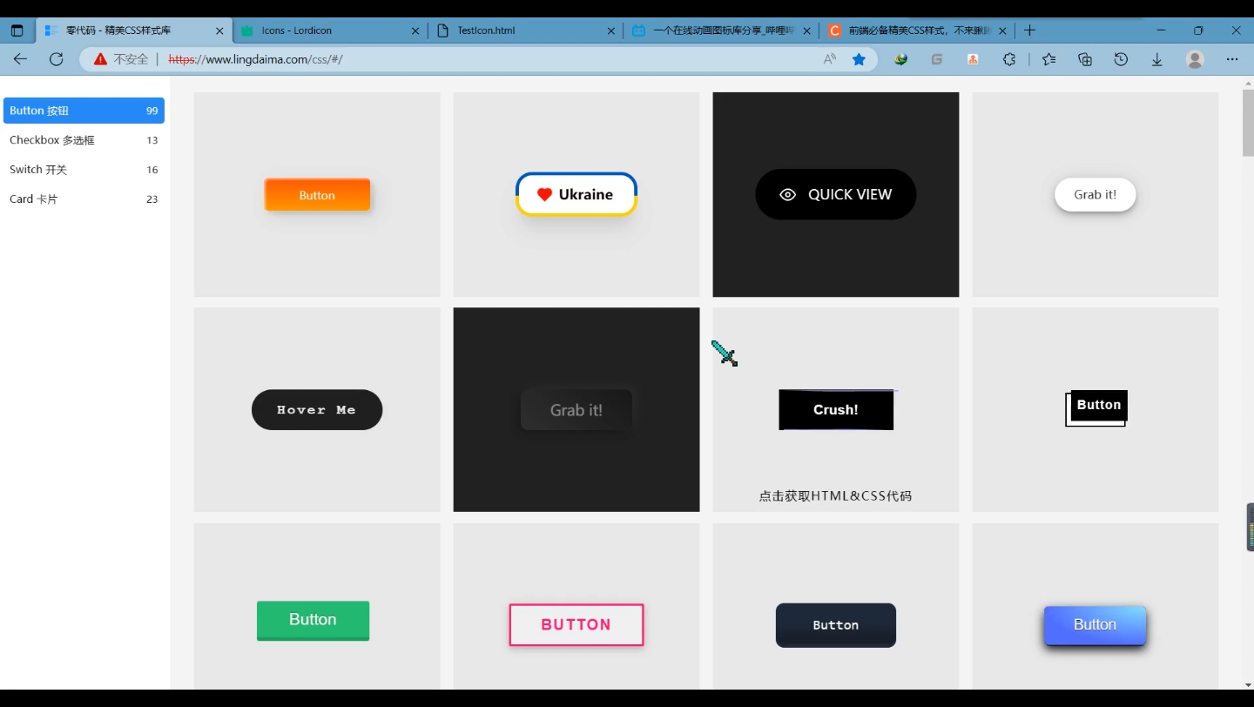Open the read aloud icon
The height and width of the screenshot is (707, 1254).
coord(829,59)
